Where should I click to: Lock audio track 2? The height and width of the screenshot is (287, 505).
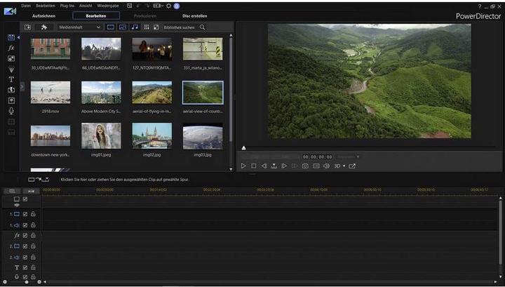pyautogui.click(x=33, y=257)
